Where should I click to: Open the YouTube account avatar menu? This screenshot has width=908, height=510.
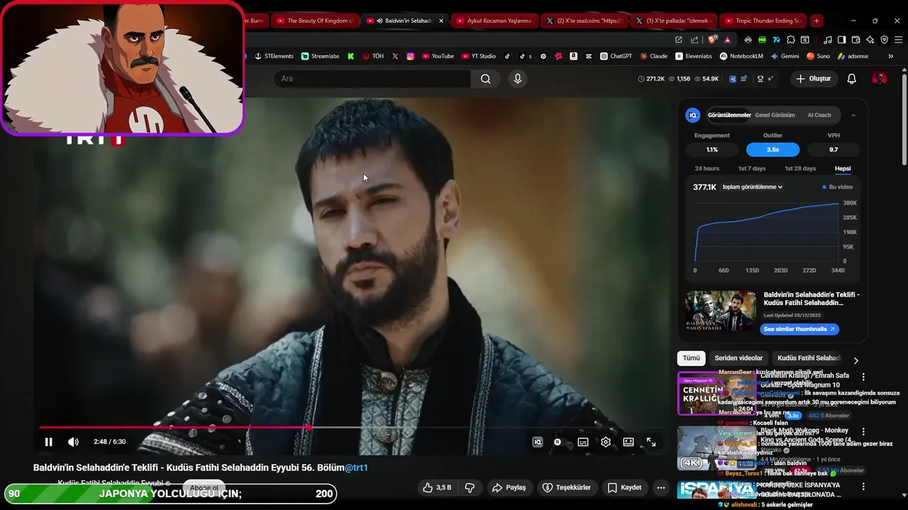click(x=879, y=79)
